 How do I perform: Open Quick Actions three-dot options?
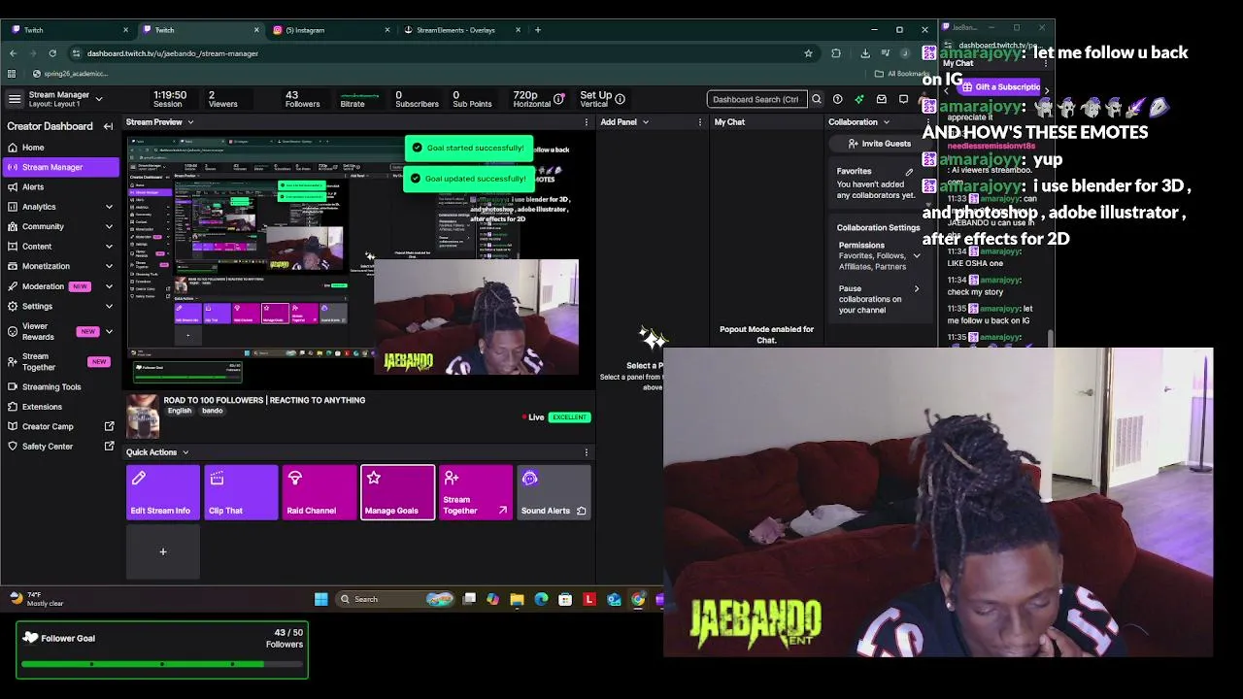[586, 452]
